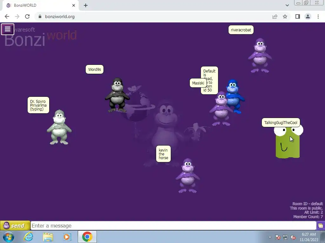The height and width of the screenshot is (243, 325).
Task: Click the grey Dr. Spyro Piriyarima gorilla
Action: click(59, 127)
